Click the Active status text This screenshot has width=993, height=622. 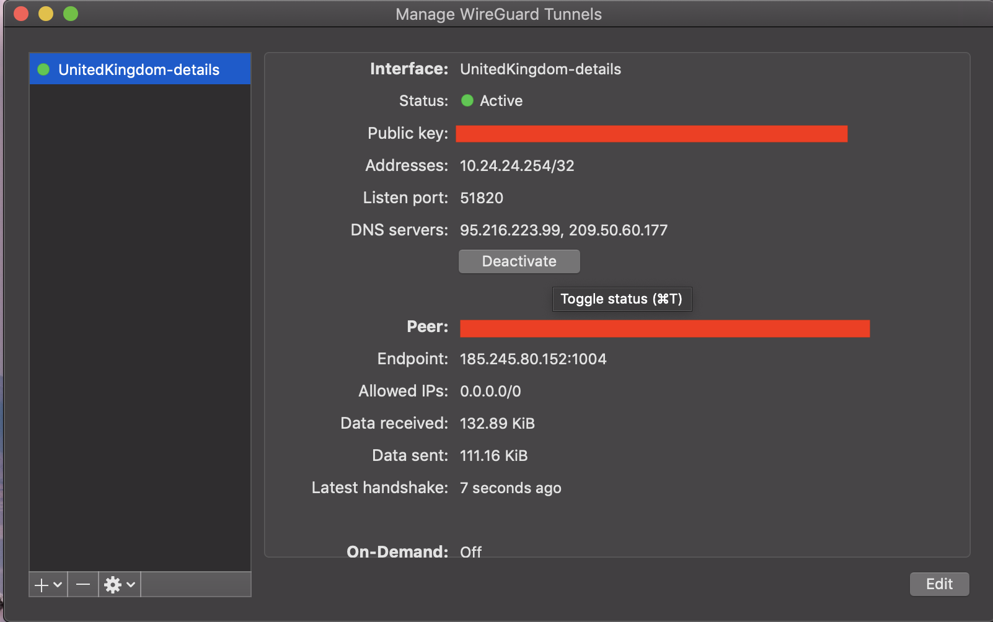tap(501, 101)
